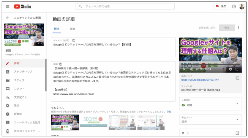Click the 新機能 bug icon
The height and width of the screenshot is (138, 248).
coord(8,114)
